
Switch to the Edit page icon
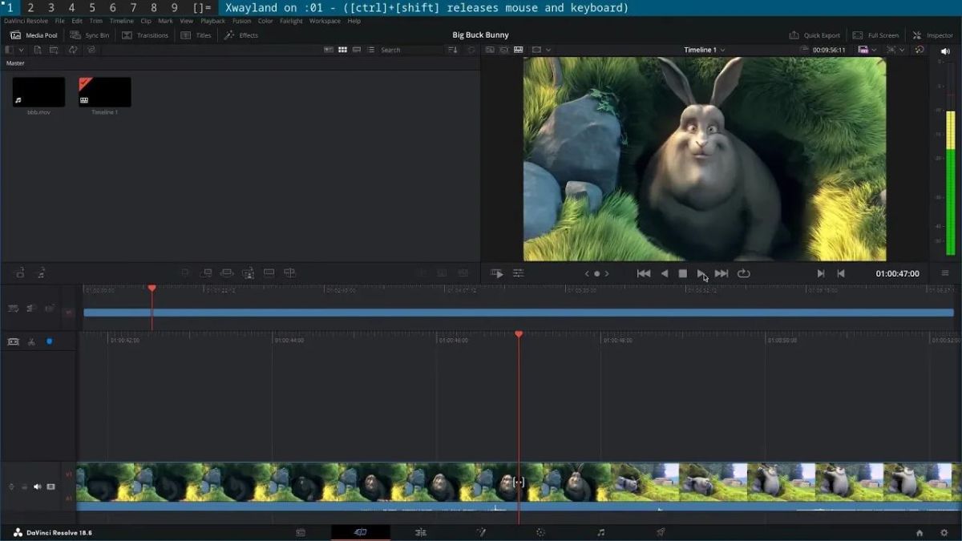pyautogui.click(x=421, y=532)
